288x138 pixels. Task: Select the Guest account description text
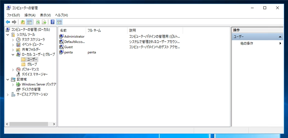154,47
